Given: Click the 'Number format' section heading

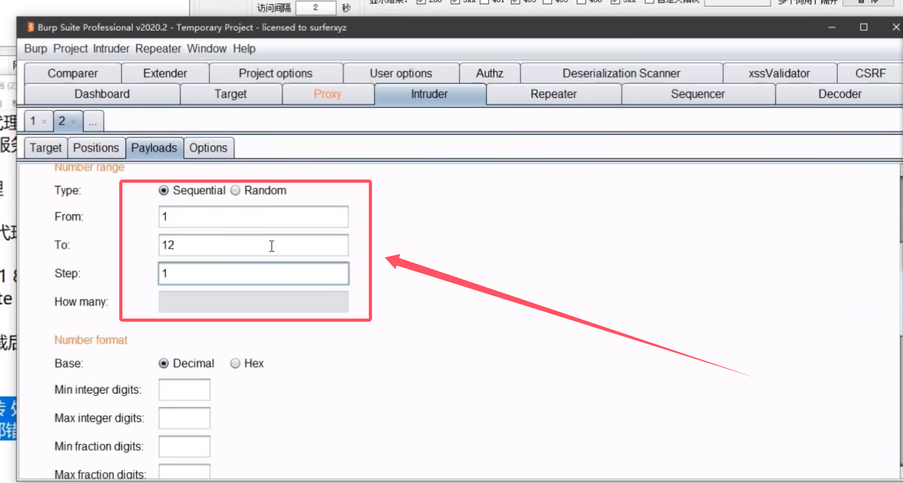Looking at the screenshot, I should (x=91, y=340).
